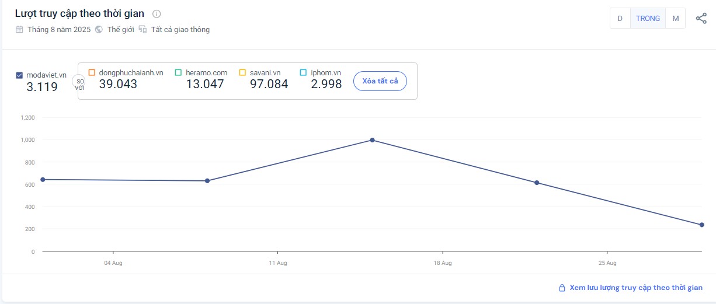The height and width of the screenshot is (304, 716).
Task: Select the TRONG granularity tab
Action: coord(648,19)
